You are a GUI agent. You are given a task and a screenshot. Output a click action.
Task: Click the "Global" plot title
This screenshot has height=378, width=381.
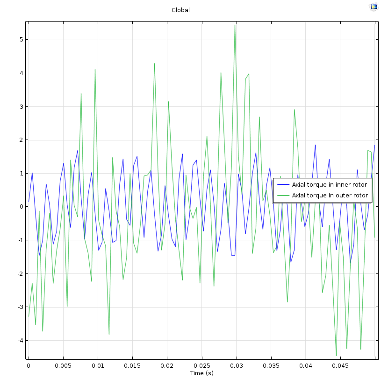pos(180,10)
